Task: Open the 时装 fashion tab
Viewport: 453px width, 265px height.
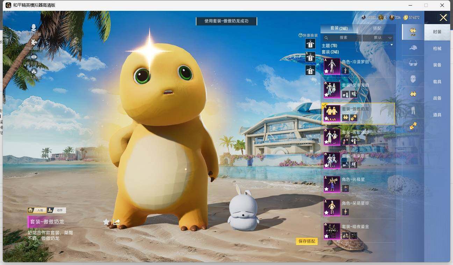Action: click(437, 32)
